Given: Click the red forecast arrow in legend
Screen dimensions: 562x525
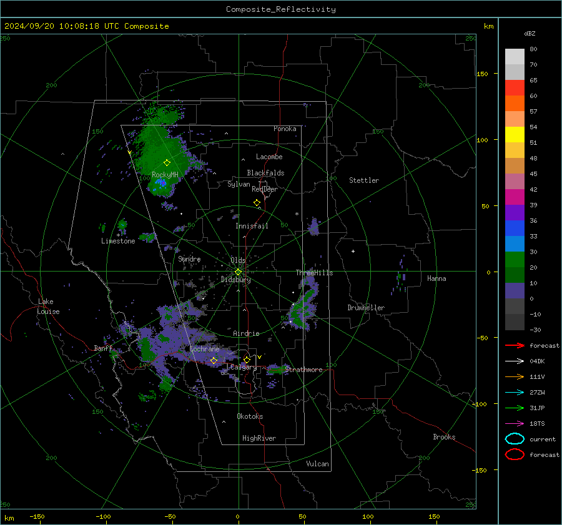Looking at the screenshot, I should tap(515, 345).
